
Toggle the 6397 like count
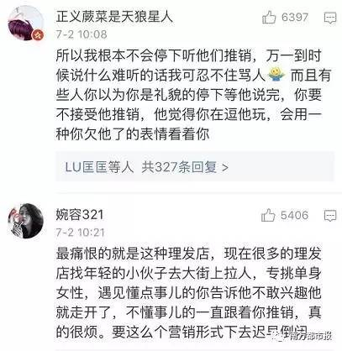coord(295,18)
